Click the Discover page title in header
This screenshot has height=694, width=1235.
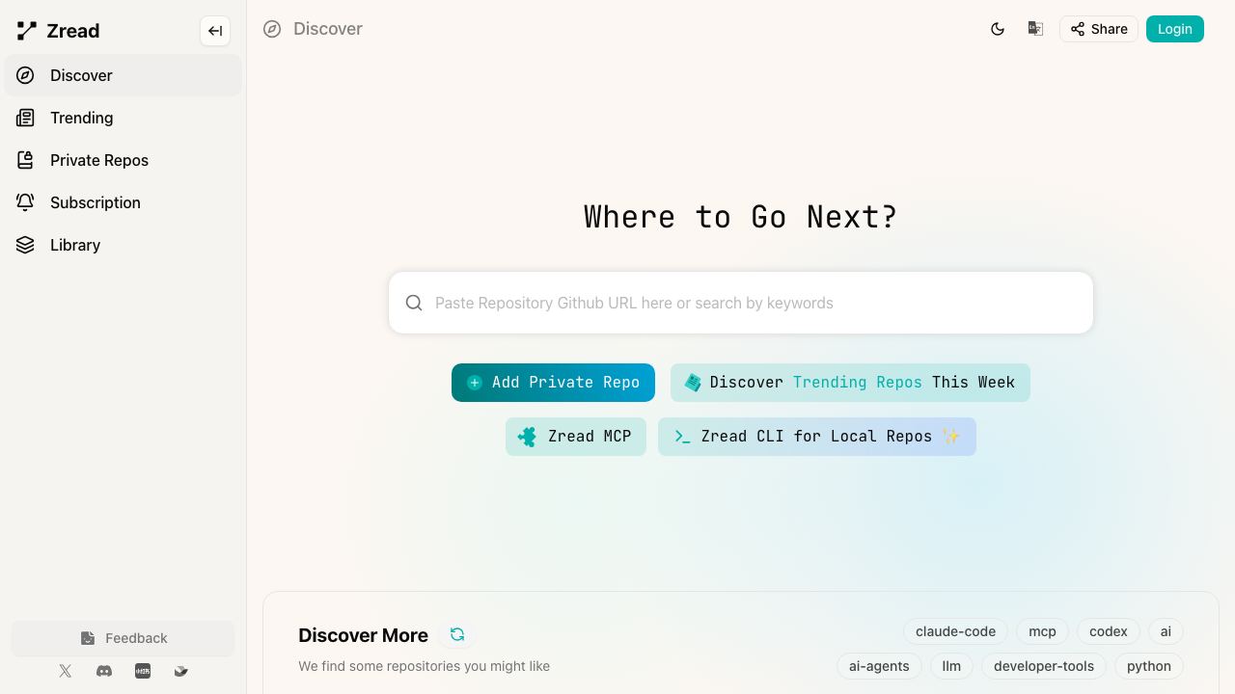pos(328,29)
